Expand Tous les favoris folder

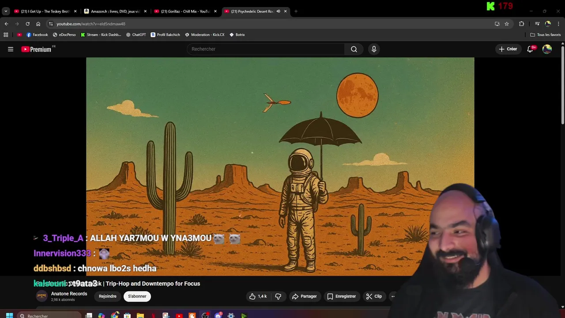coord(546,34)
